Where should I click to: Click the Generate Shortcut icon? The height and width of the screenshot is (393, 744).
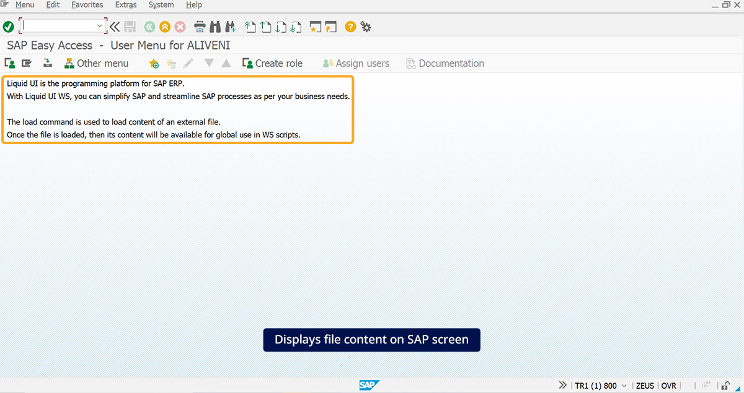pyautogui.click(x=331, y=27)
